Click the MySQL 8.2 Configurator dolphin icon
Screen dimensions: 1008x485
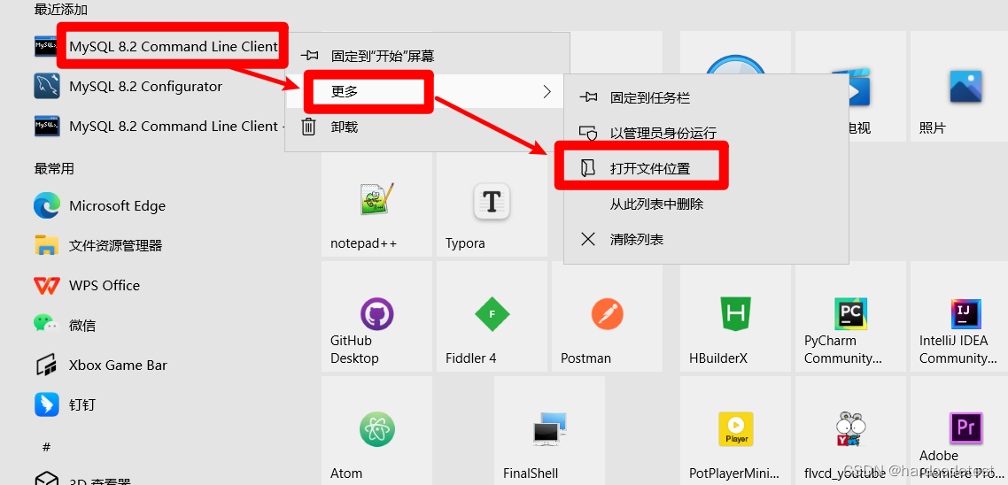[x=47, y=86]
